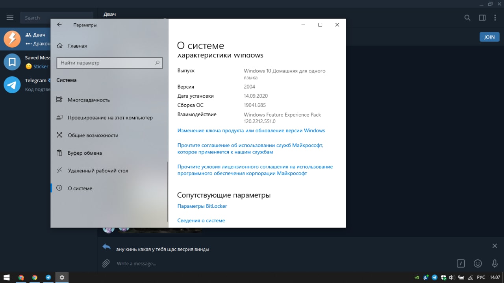This screenshot has width=504, height=283.
Task: Open the emoji smiley picker
Action: [x=478, y=263]
